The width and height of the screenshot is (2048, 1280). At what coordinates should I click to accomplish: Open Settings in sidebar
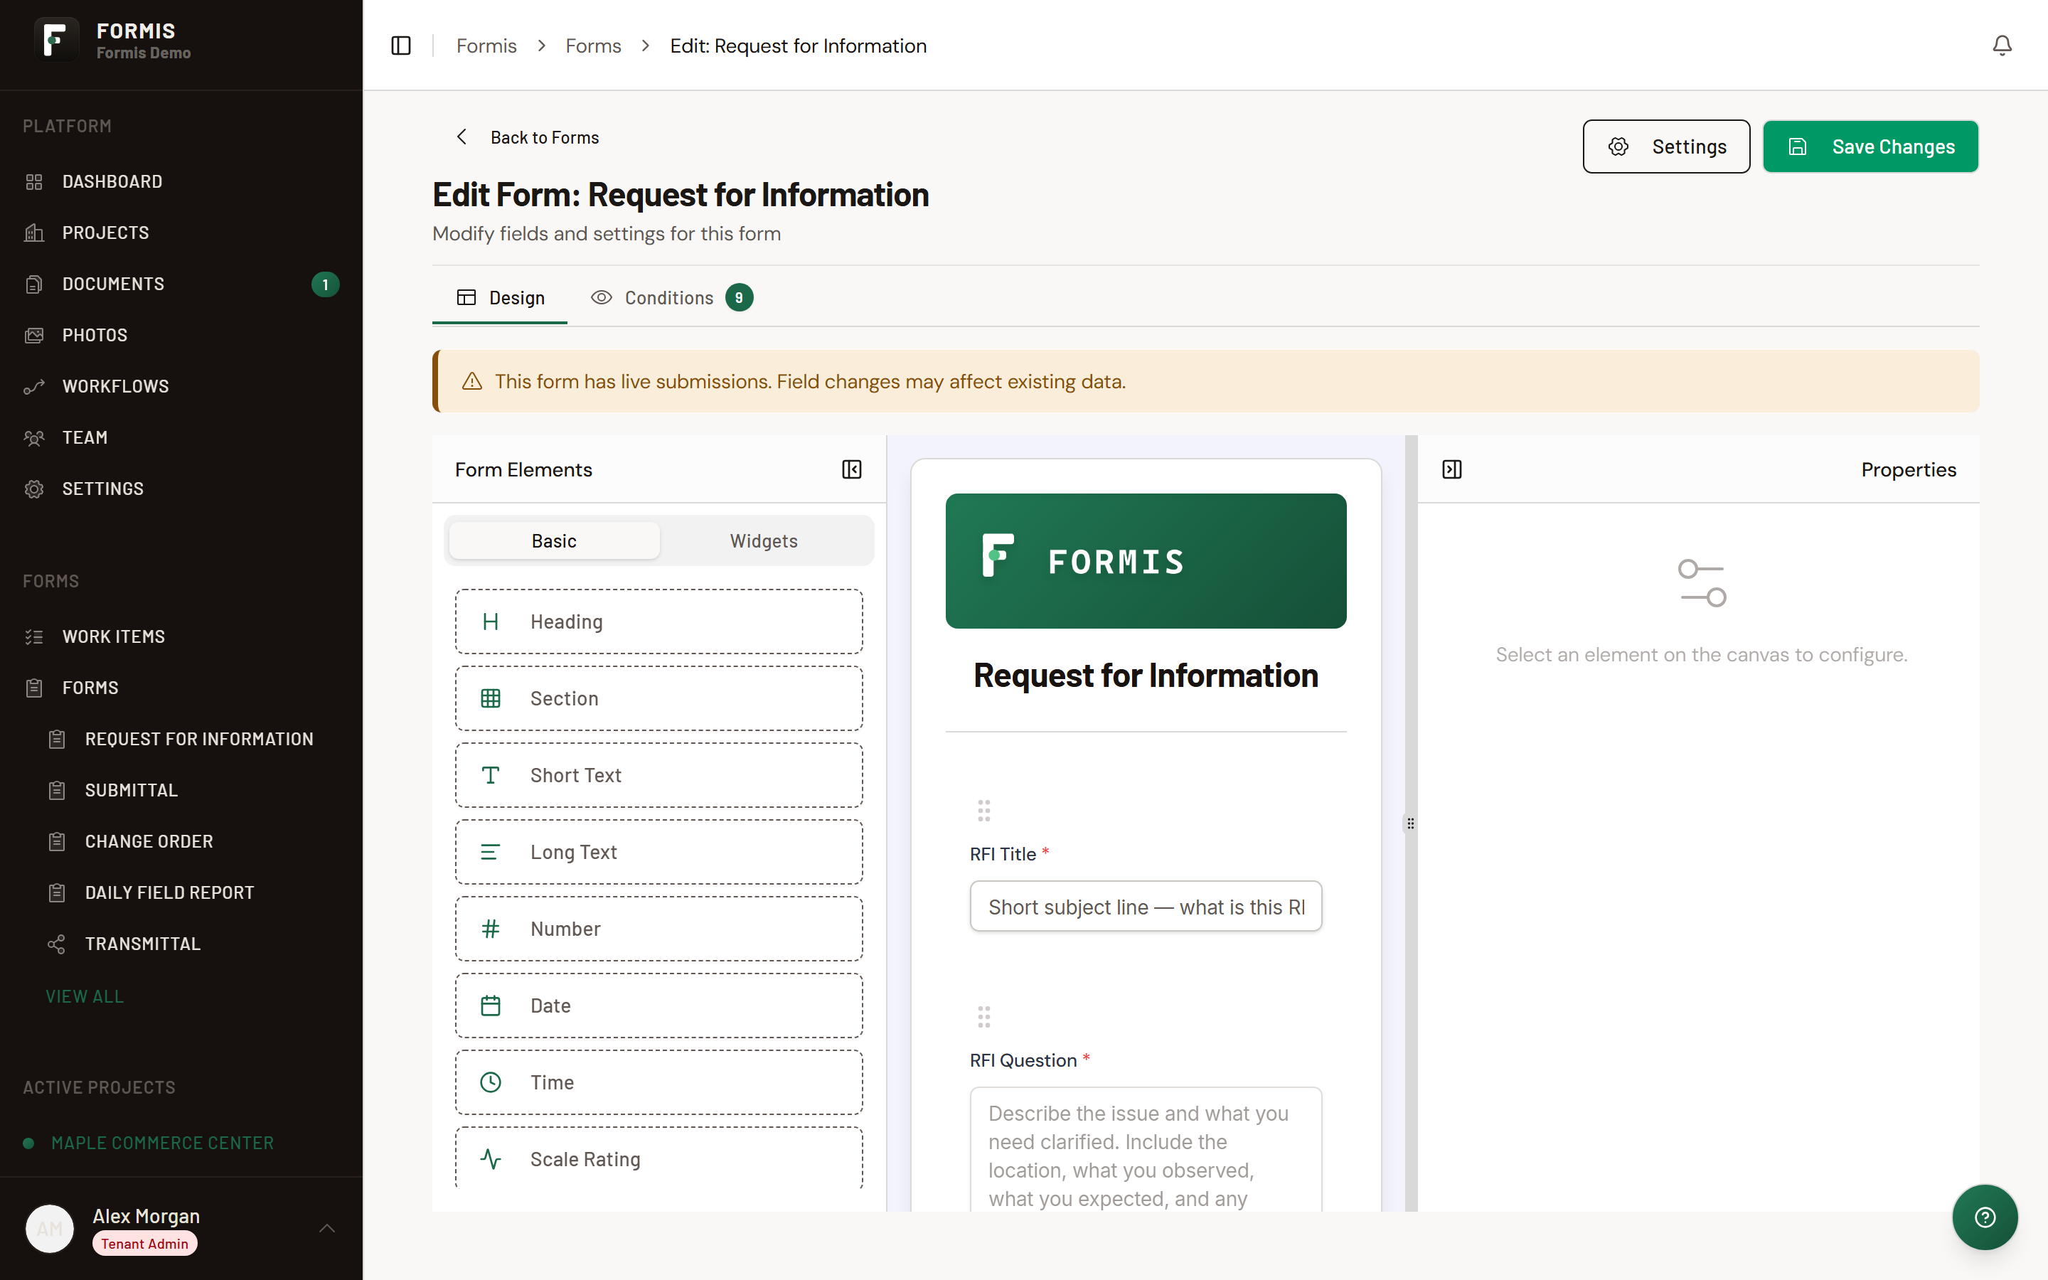181,489
